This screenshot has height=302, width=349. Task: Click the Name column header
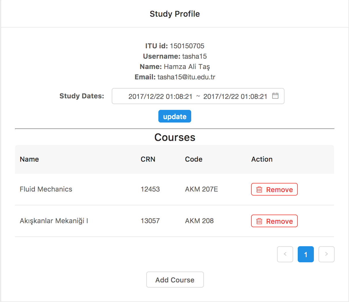pos(29,159)
